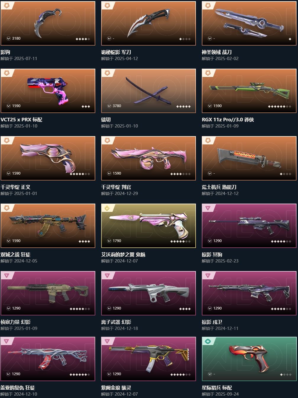Click the VP currency icon beside 3780
The height and width of the screenshot is (398, 298).
(x=109, y=106)
